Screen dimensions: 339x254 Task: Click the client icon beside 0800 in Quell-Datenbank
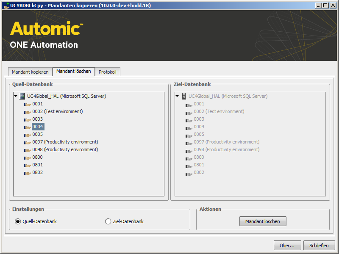tap(27, 158)
